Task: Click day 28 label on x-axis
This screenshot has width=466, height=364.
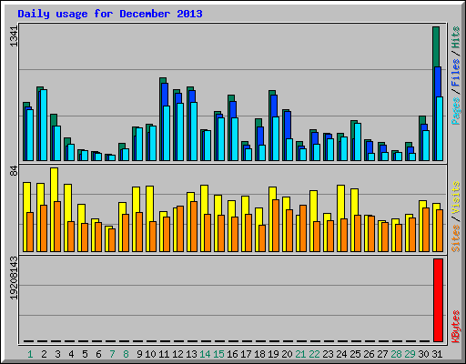Action: 396,354
